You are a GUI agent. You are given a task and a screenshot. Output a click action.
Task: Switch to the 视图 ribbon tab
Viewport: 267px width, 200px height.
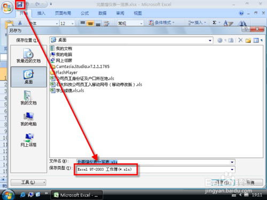click(138, 13)
